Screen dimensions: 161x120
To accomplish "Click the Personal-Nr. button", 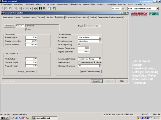I will coord(9,26).
